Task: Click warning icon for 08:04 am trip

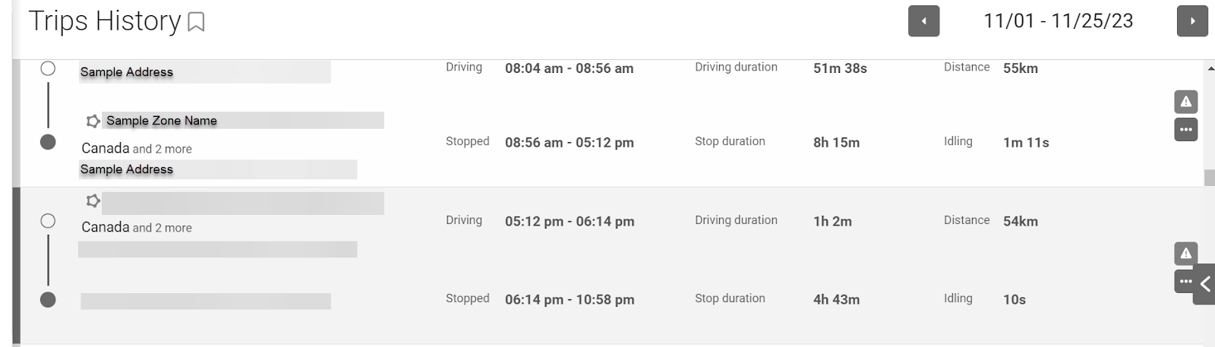Action: [x=1185, y=101]
